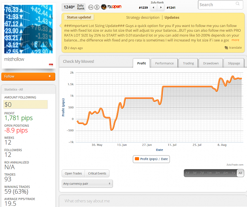Click the misthollow profile picture
Image resolution: width=247 pixels, height=207 pixels.
point(28,29)
